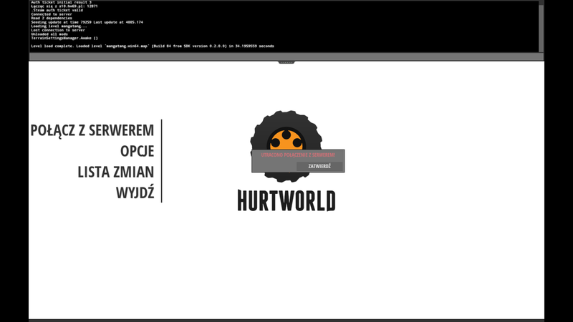The image size is (573, 322).
Task: Confirm the dialog with ZATWIERDŹ button
Action: click(x=319, y=166)
